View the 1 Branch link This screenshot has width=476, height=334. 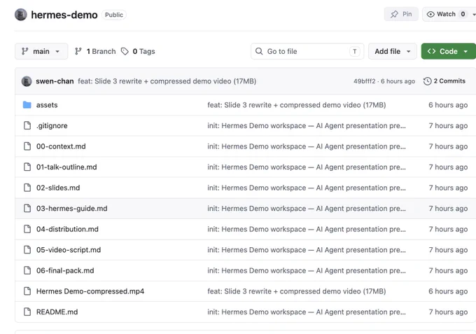click(95, 51)
